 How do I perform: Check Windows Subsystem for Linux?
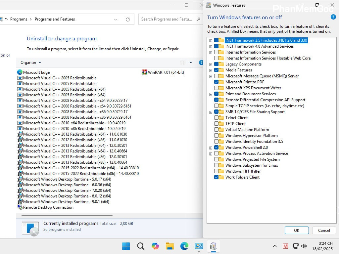(x=217, y=165)
